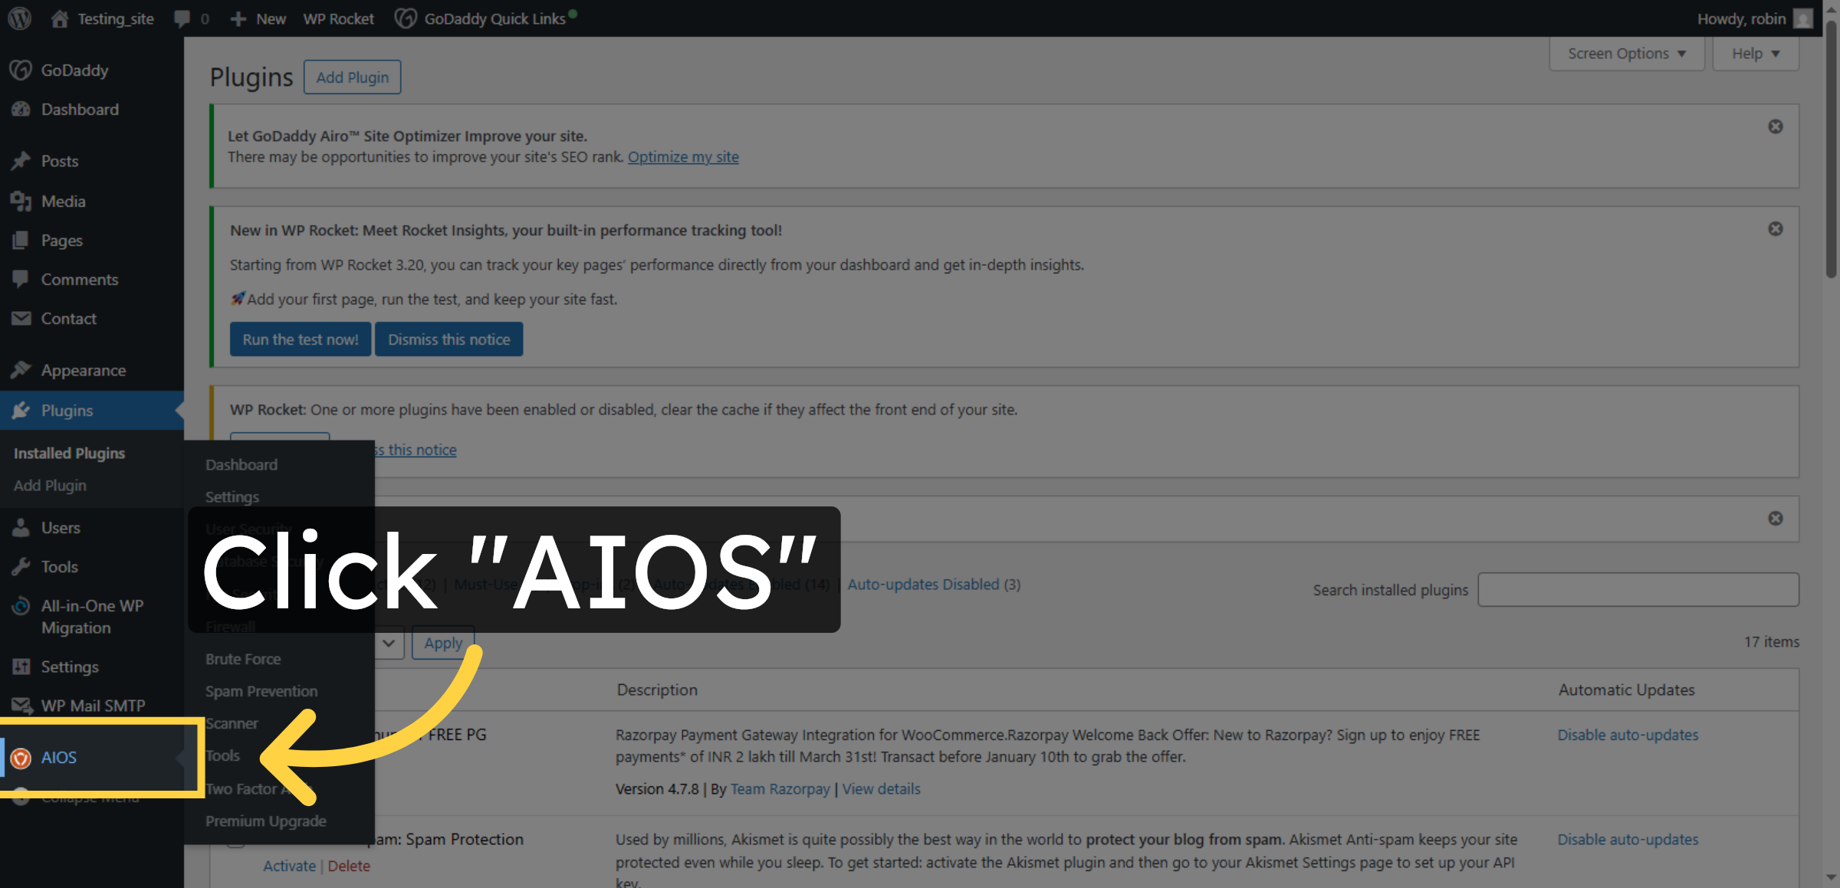Select Installed Plugins in the sidebar menu

click(x=69, y=453)
